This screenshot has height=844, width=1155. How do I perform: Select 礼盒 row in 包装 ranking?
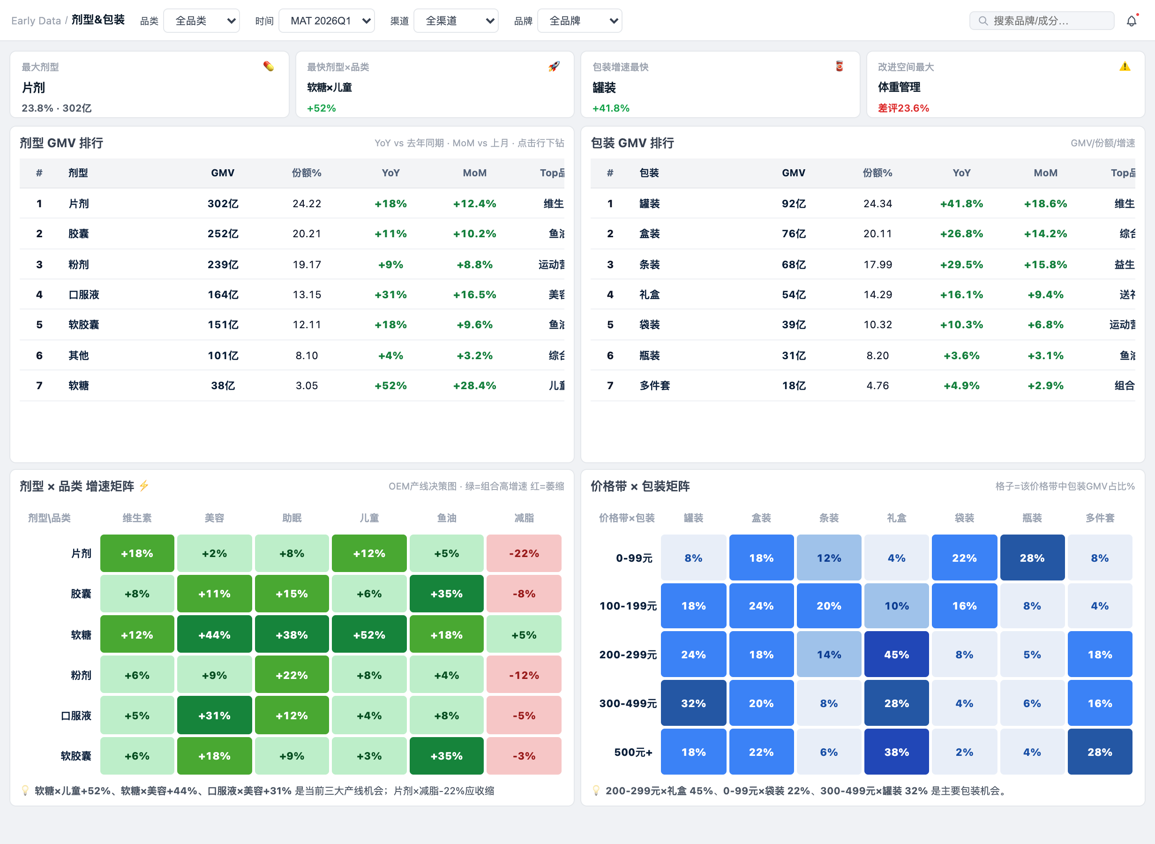coord(863,294)
